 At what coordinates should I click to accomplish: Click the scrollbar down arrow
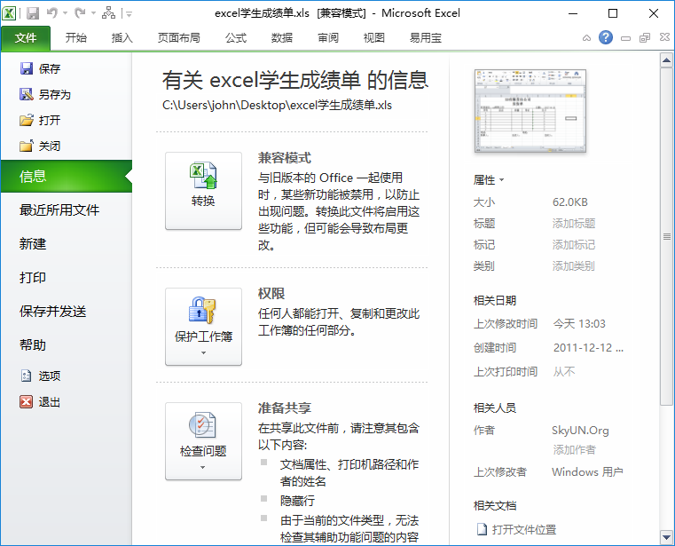point(666,537)
